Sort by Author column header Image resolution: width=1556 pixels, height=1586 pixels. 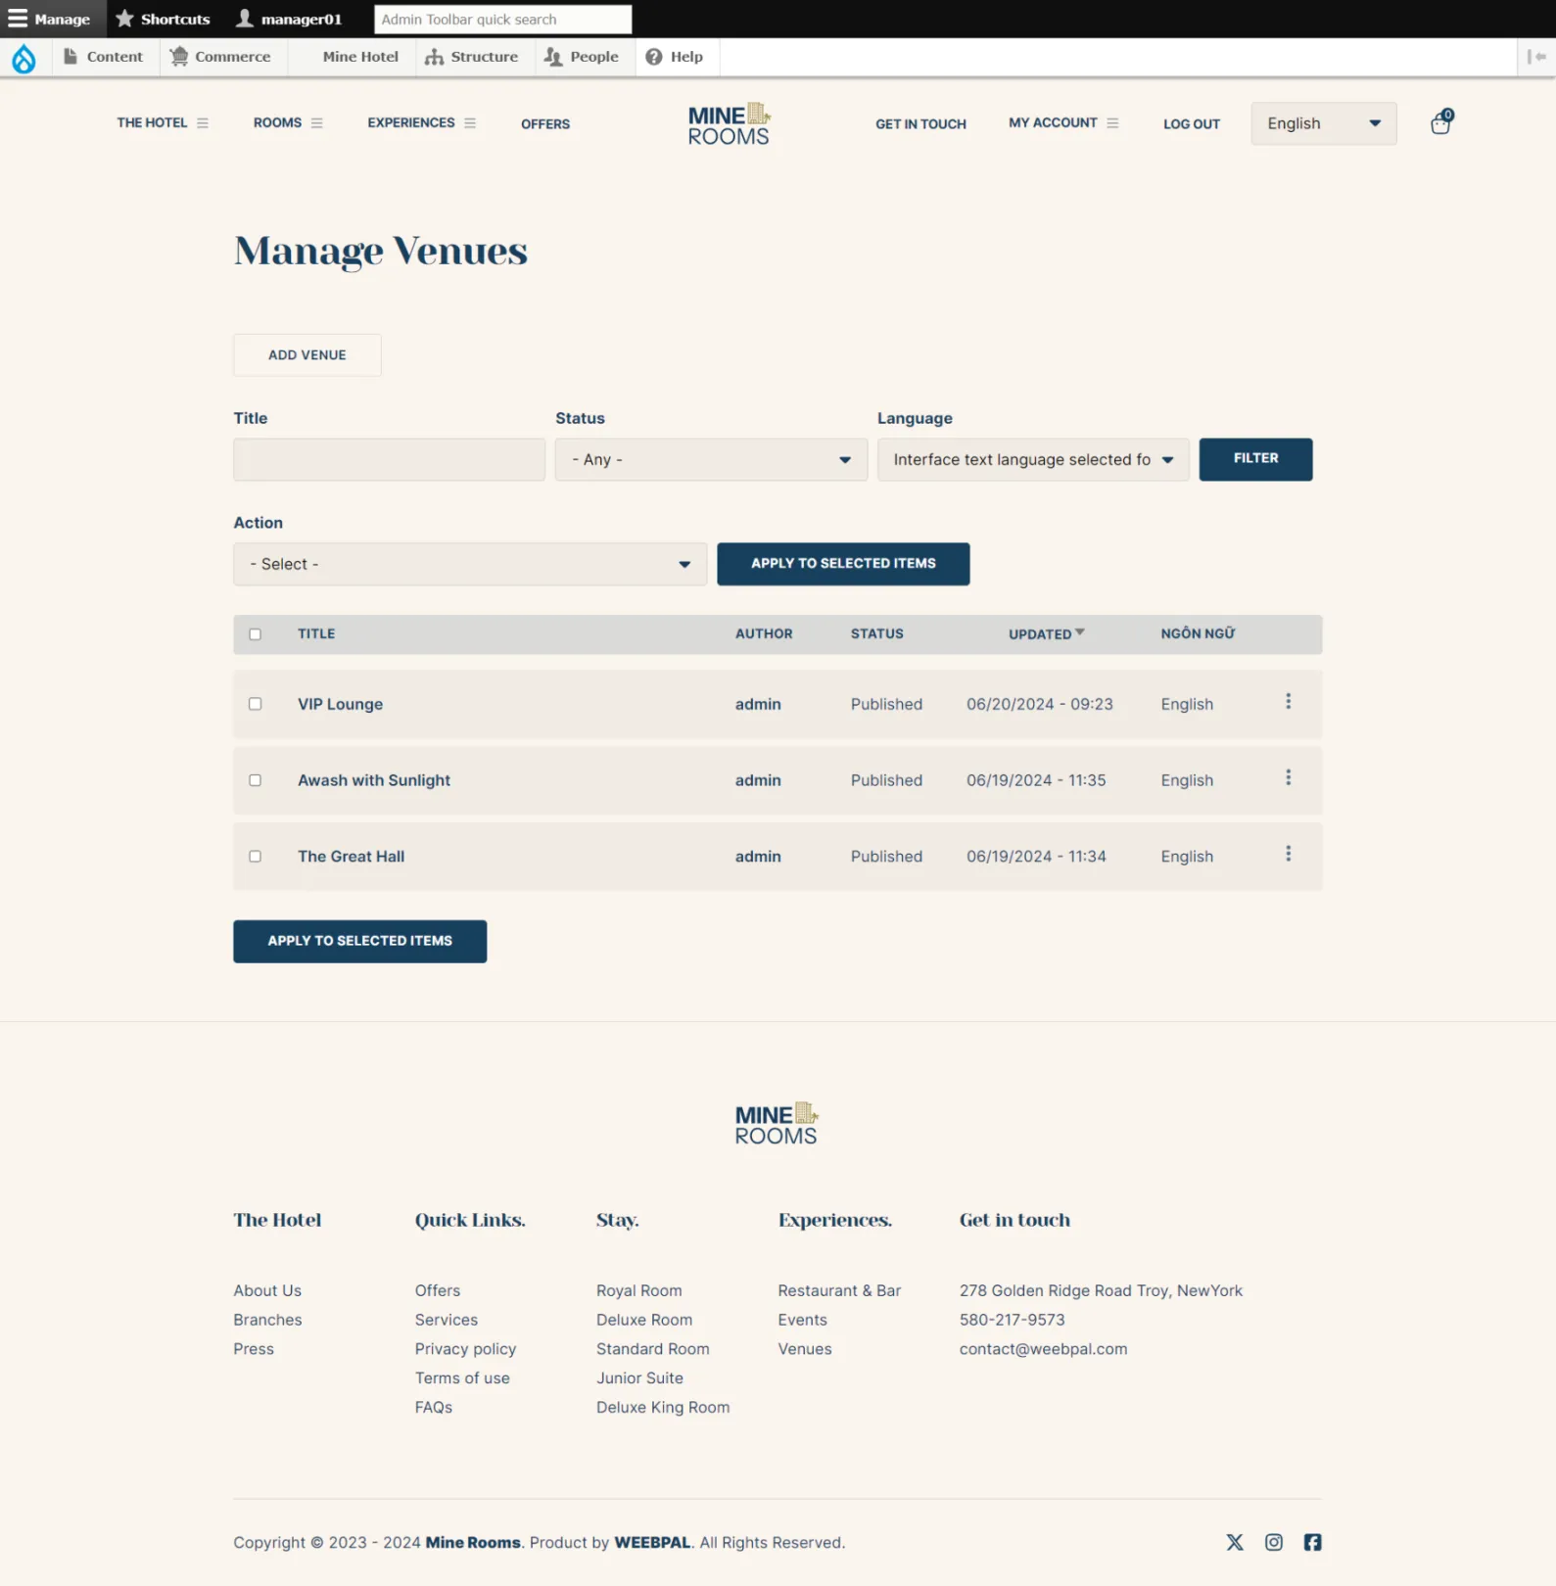764,634
